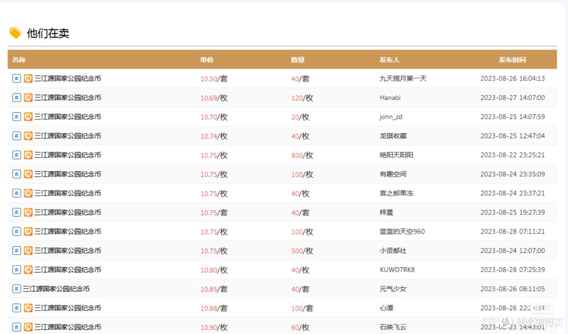
Task: Click the orange 保 badge in KUWD7RK8's row
Action: 28,270
